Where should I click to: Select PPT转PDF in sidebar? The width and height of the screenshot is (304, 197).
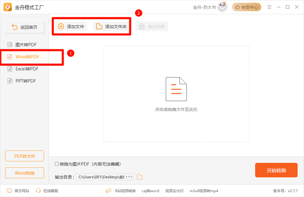(x=25, y=81)
